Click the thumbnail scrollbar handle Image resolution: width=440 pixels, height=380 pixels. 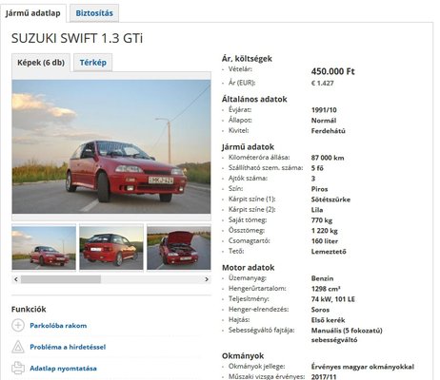pyautogui.click(x=61, y=279)
